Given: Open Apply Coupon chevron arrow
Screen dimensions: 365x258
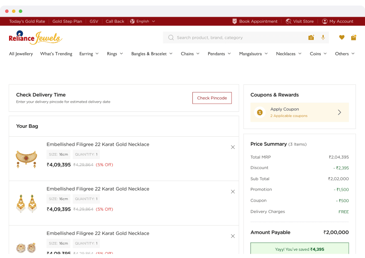Looking at the screenshot, I should pyautogui.click(x=340, y=112).
